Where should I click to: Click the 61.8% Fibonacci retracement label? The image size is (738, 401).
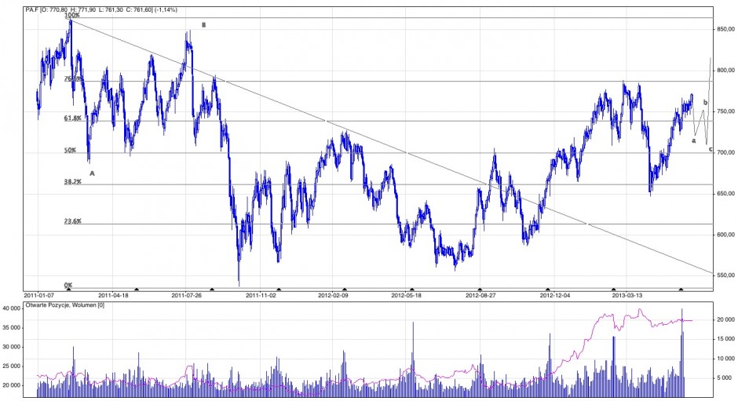(x=72, y=118)
